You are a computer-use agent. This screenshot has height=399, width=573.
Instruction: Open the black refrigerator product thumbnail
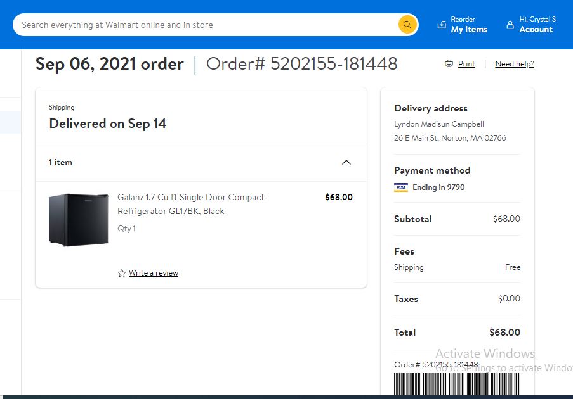79,220
